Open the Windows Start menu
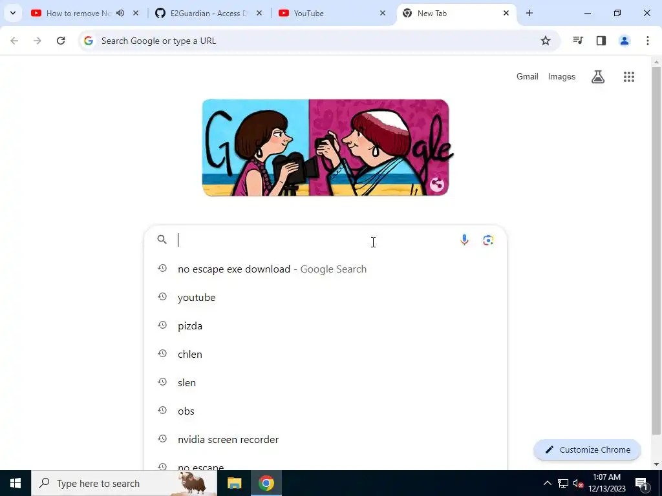This screenshot has height=496, width=662. pyautogui.click(x=16, y=483)
